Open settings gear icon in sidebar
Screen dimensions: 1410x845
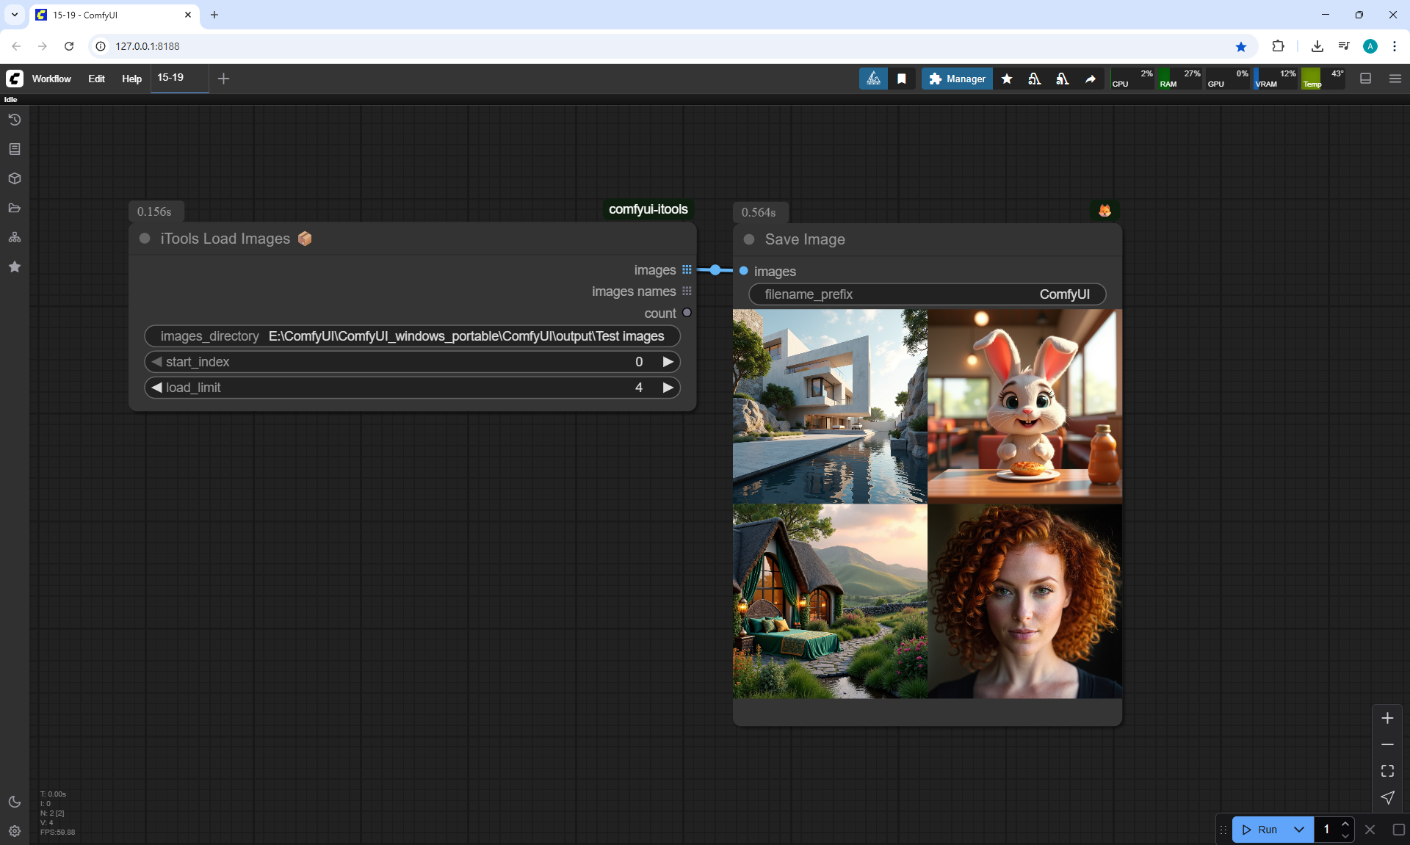14,831
